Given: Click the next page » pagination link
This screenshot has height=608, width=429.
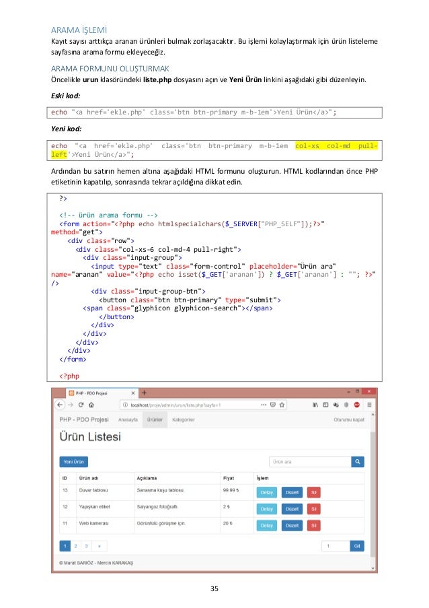Looking at the screenshot, I should click(99, 546).
